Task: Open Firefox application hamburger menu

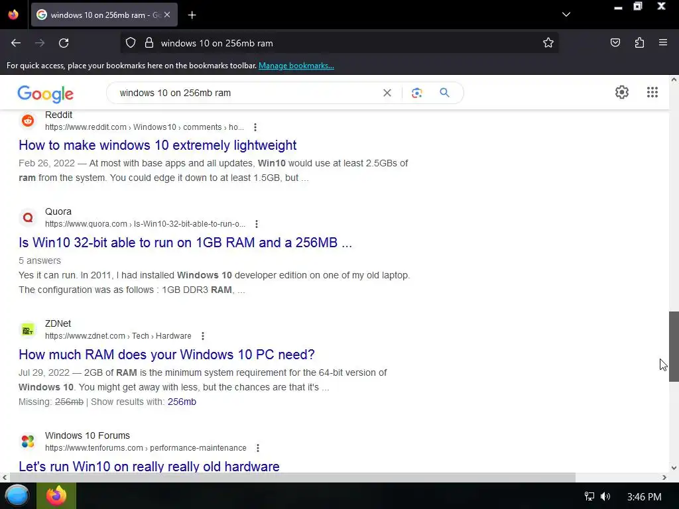Action: 663,43
